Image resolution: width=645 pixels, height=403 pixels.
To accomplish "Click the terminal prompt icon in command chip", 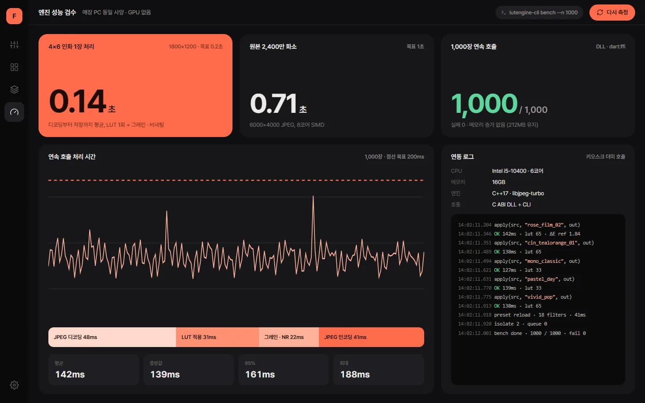I will [x=503, y=13].
